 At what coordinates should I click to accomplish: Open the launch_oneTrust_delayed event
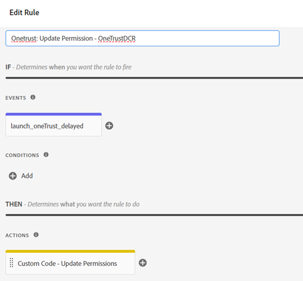pos(54,126)
